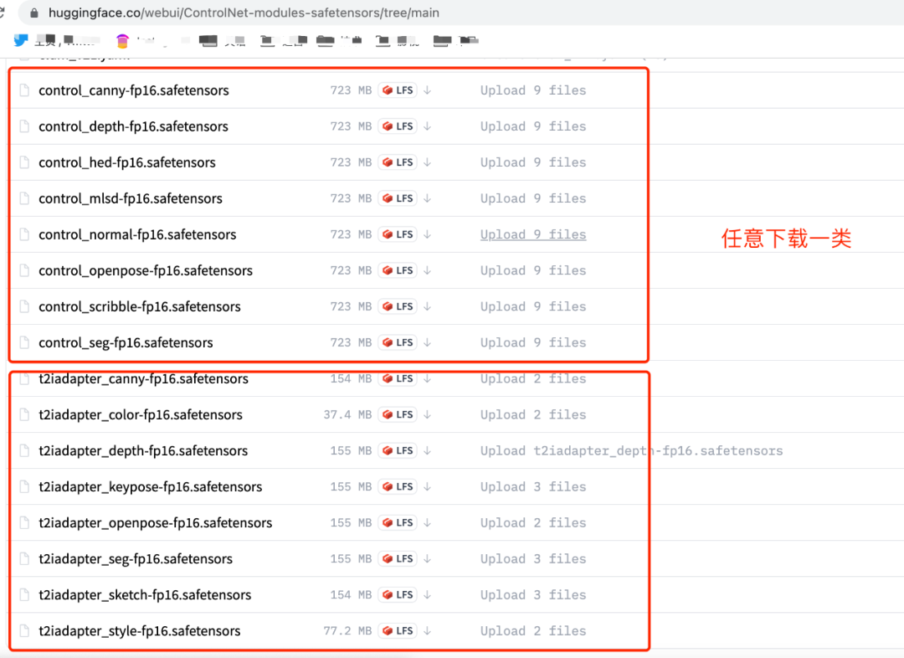Download control_depth-fp16.safetensors via arrow icon
904x658 pixels.
pos(427,126)
